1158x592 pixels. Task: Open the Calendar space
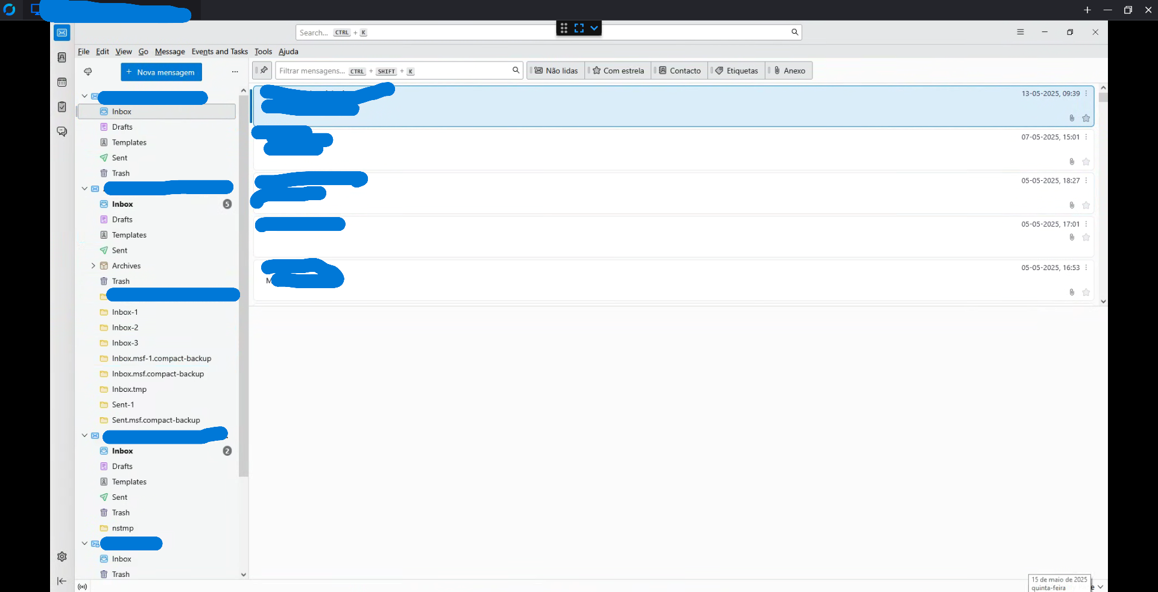click(62, 82)
